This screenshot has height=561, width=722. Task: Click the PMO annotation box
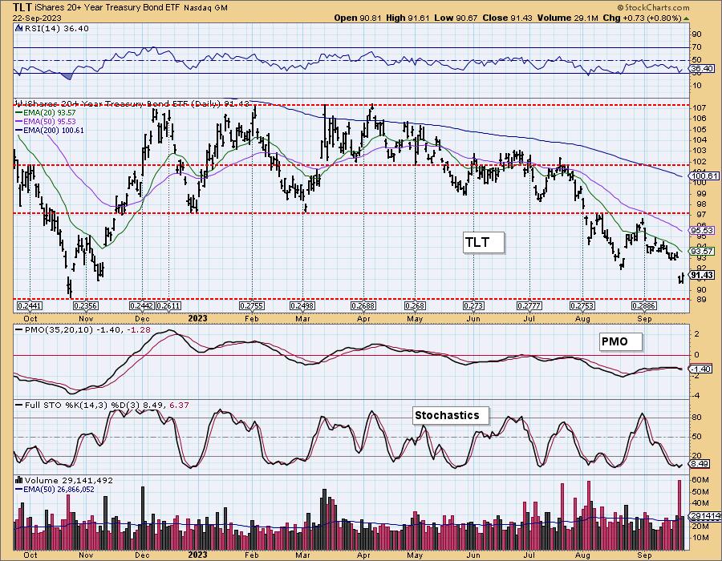(x=620, y=341)
